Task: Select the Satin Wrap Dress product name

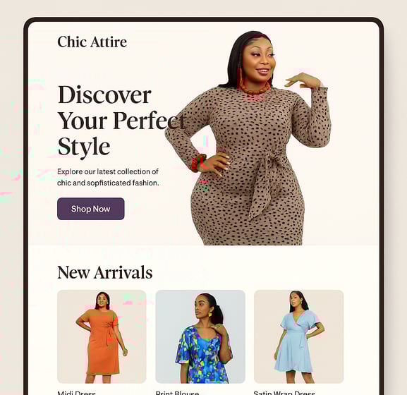Action: point(284,393)
